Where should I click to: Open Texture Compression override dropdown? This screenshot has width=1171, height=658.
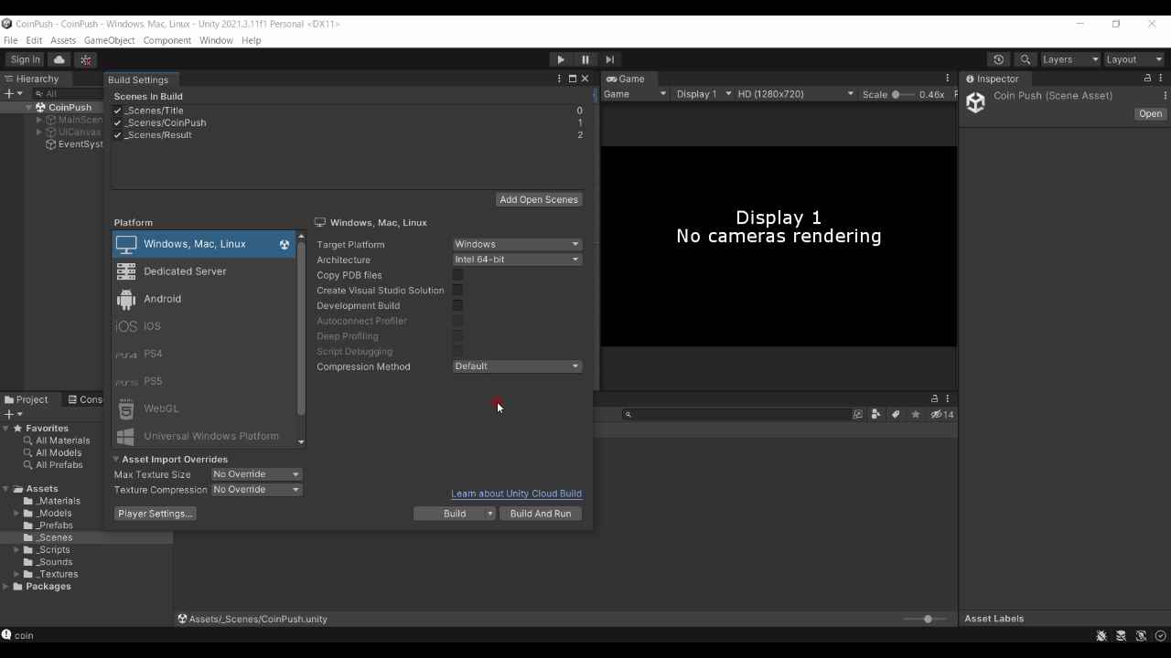click(256, 490)
